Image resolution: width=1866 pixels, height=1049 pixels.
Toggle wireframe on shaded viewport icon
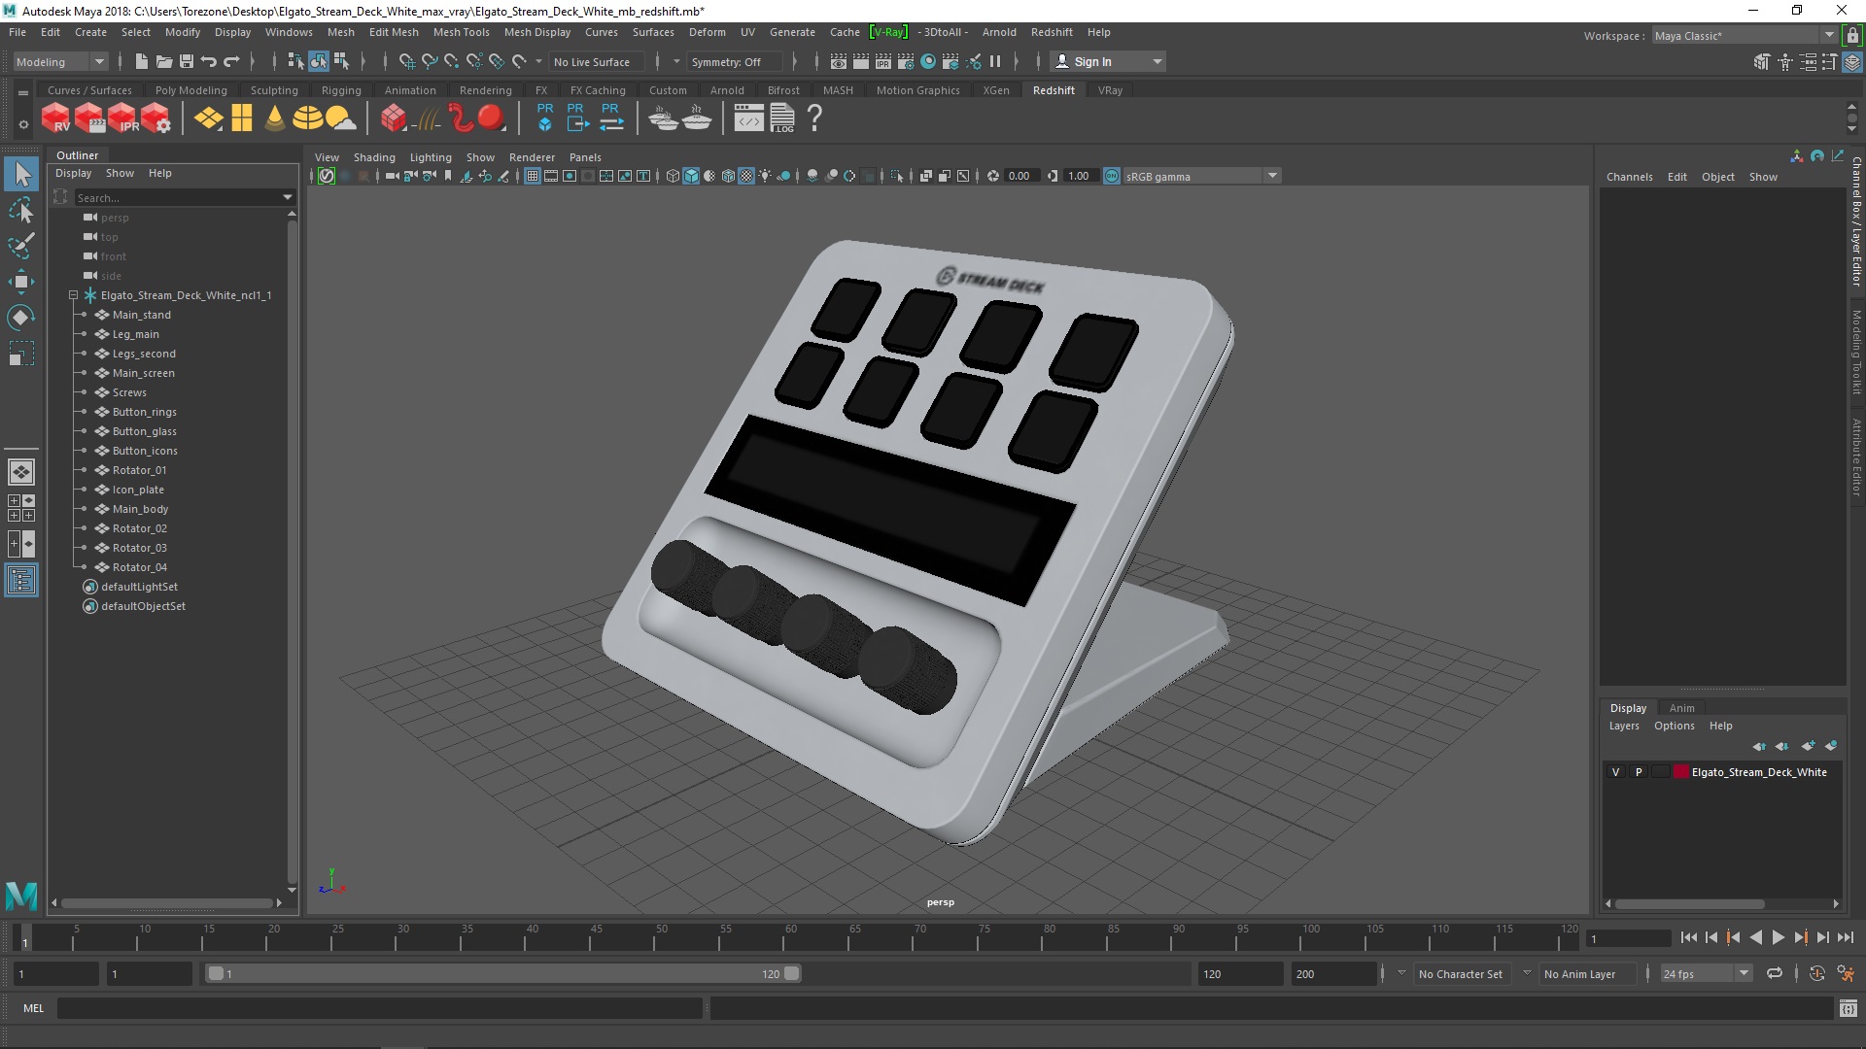(728, 177)
